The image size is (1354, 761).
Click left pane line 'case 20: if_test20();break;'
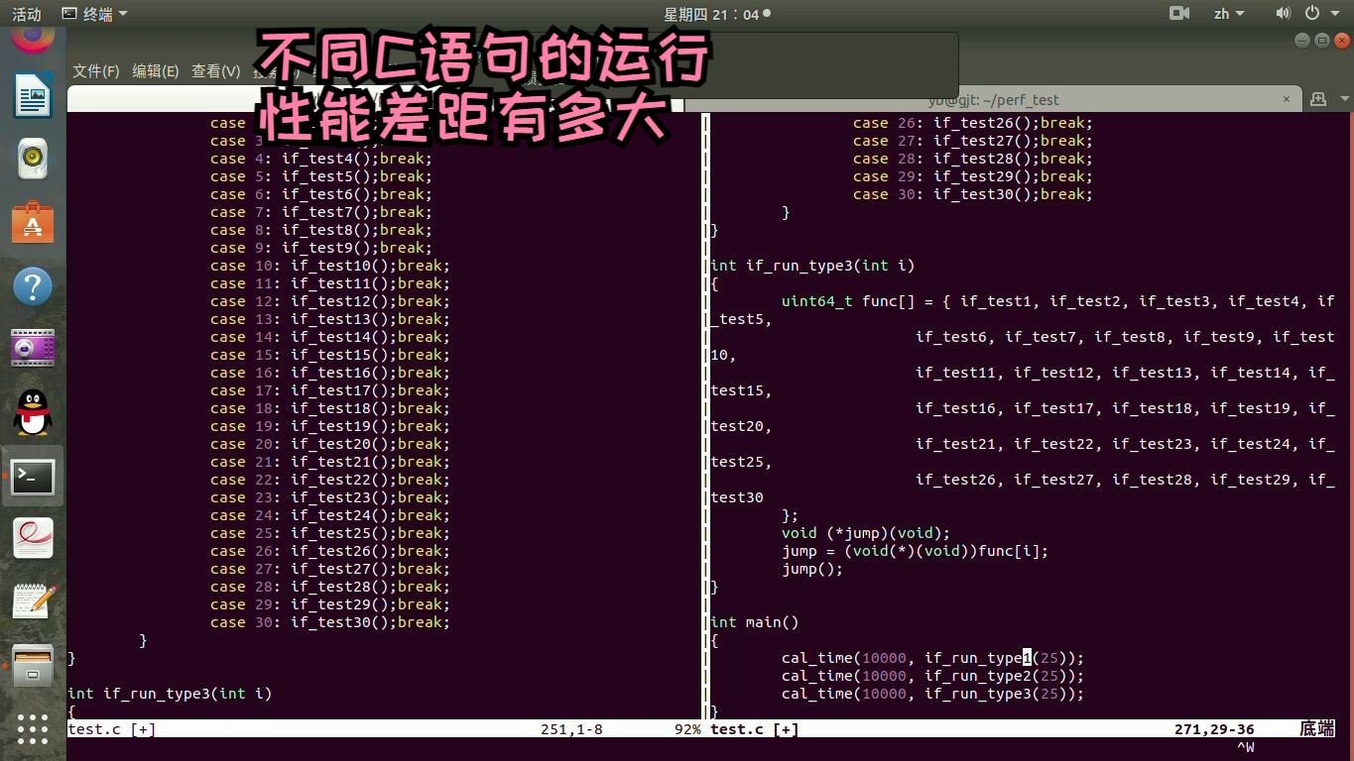330,444
